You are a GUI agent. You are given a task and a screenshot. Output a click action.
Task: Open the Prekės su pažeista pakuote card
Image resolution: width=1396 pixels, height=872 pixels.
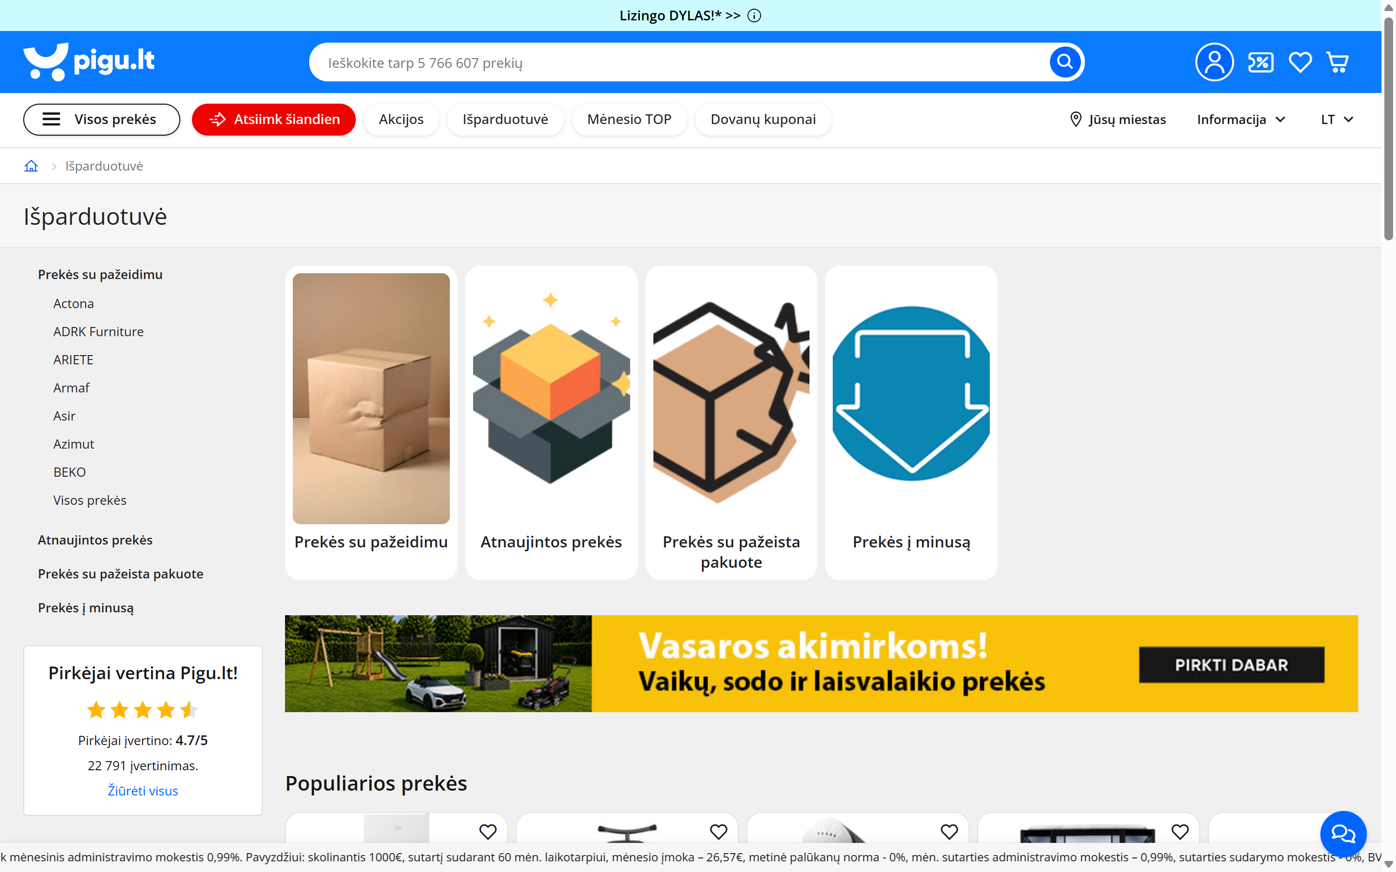click(731, 423)
